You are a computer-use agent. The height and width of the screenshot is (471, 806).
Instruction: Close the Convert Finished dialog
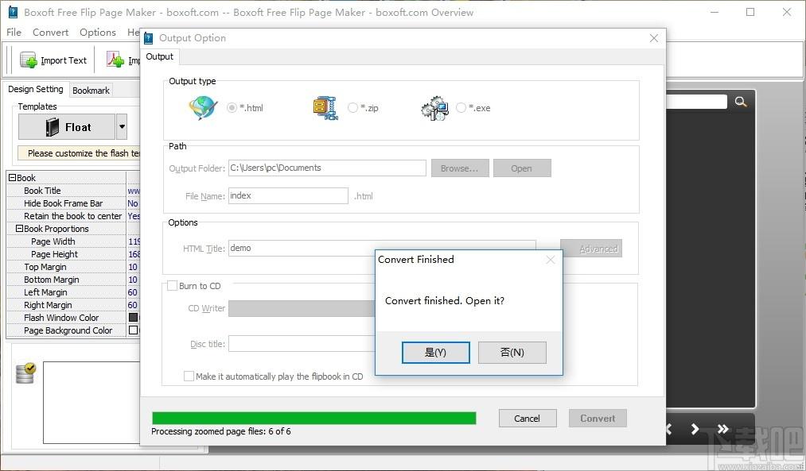click(551, 260)
